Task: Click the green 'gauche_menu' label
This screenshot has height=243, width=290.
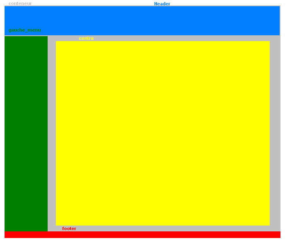Action: coord(24,30)
